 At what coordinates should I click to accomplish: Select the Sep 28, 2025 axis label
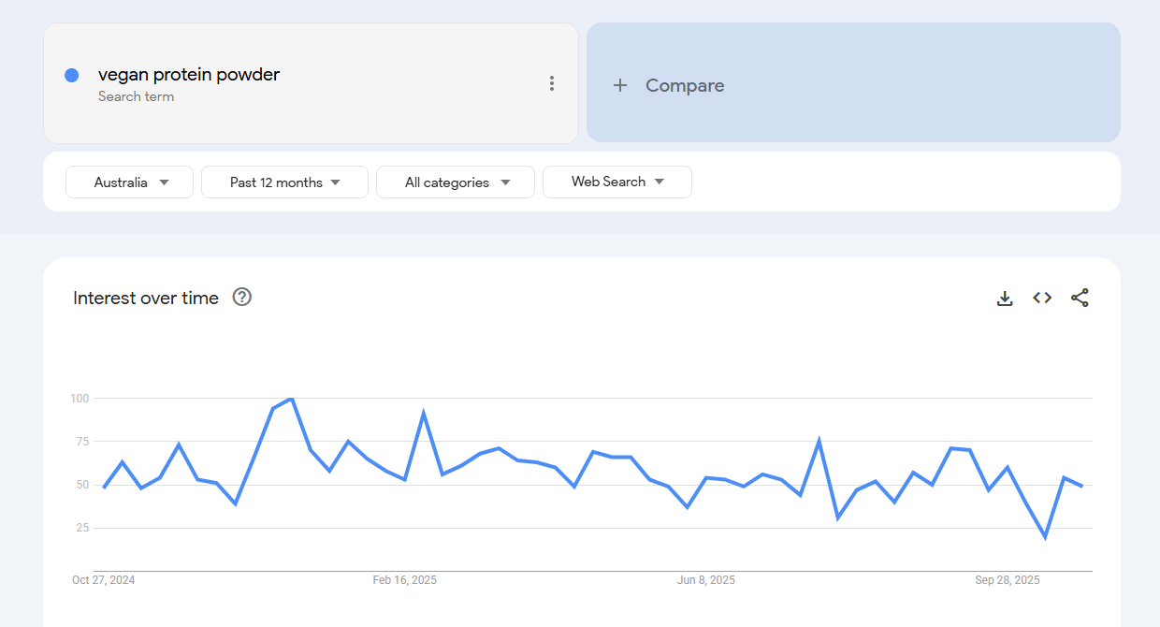(1008, 580)
